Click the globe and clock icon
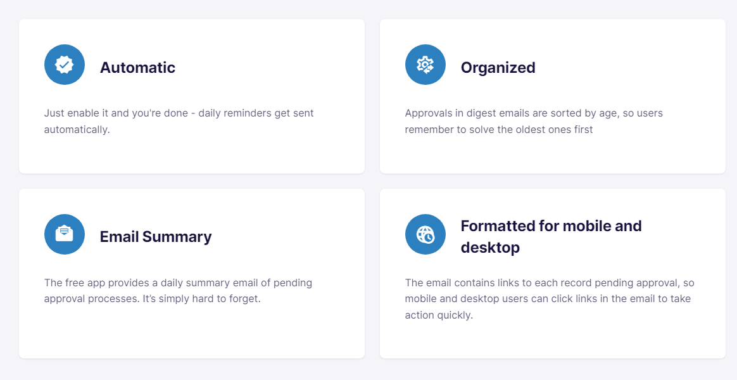Image resolution: width=737 pixels, height=380 pixels. tap(425, 234)
